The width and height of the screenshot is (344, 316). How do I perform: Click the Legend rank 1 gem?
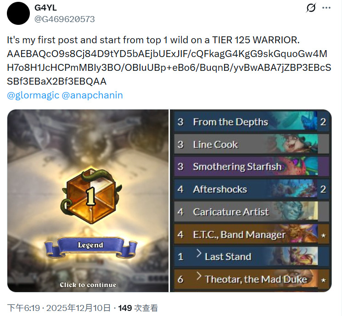(x=91, y=196)
